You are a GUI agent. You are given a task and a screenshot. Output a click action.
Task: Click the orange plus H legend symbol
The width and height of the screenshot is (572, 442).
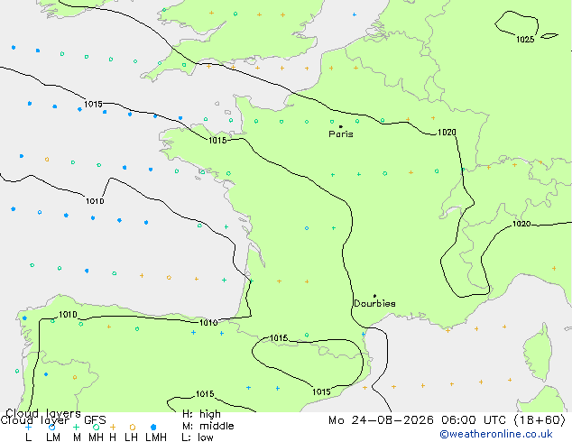pos(113,427)
